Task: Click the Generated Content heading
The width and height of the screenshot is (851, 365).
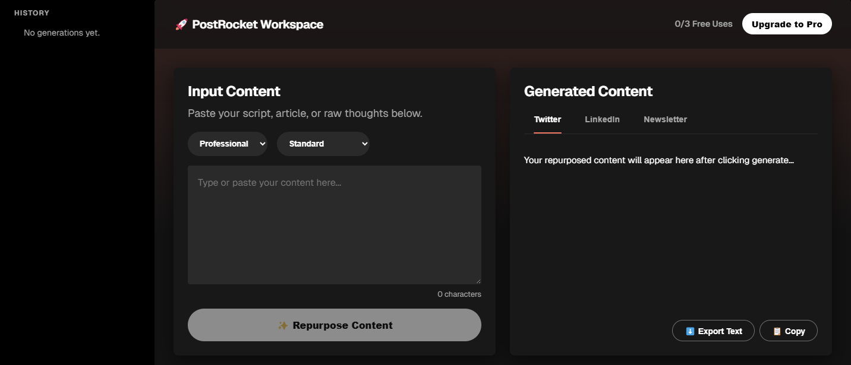Action: (588, 91)
